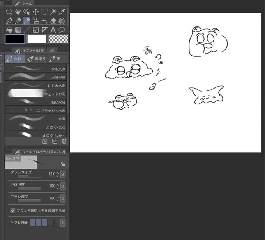Toggle ブラシ先端同士を比較暗で合成 checkbox
This screenshot has width=265, height=240.
click(x=13, y=210)
